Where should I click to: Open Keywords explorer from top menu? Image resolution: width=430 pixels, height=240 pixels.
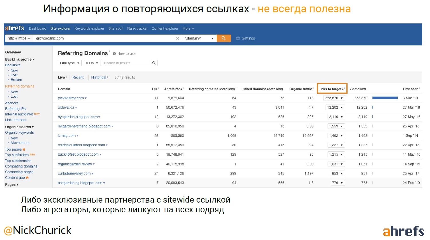[x=89, y=29]
